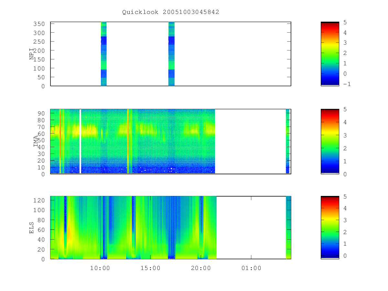388x291 pixels.
Task: Click the -1 label on the NPI color bar
Action: pyautogui.click(x=347, y=84)
